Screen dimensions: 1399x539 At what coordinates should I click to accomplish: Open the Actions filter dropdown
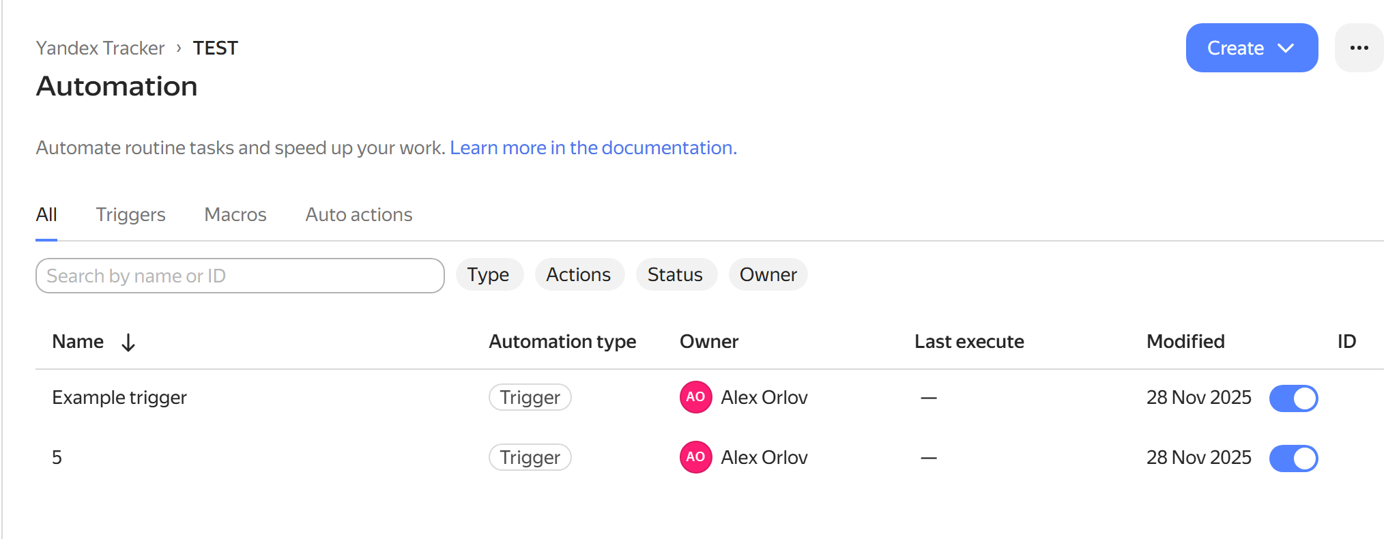tap(579, 274)
